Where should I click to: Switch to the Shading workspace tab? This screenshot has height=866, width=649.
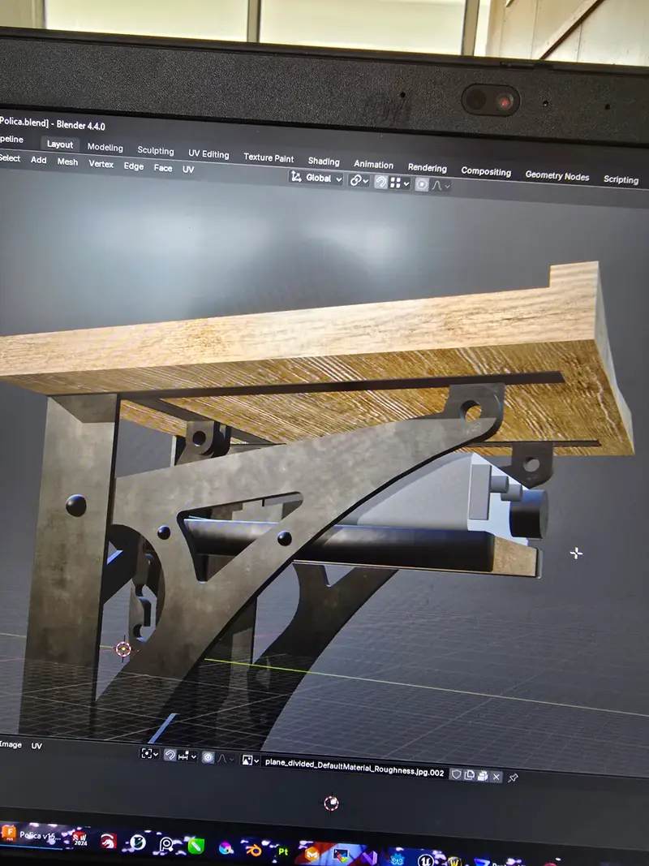pyautogui.click(x=324, y=162)
